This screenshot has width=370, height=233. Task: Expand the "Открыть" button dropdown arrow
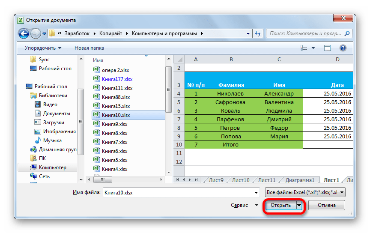(x=299, y=205)
